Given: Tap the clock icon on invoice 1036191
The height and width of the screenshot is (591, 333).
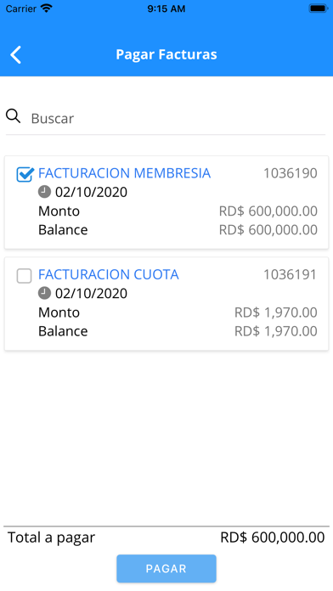Looking at the screenshot, I should tap(44, 293).
